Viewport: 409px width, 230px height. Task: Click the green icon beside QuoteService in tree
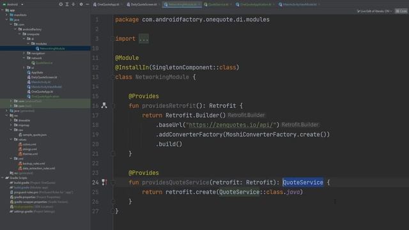[33, 63]
